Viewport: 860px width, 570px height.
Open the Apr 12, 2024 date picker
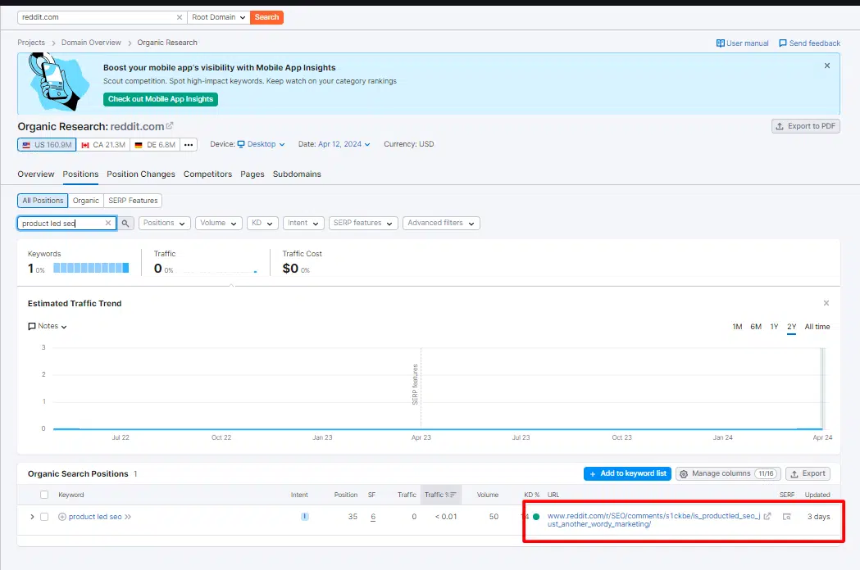[x=344, y=144]
